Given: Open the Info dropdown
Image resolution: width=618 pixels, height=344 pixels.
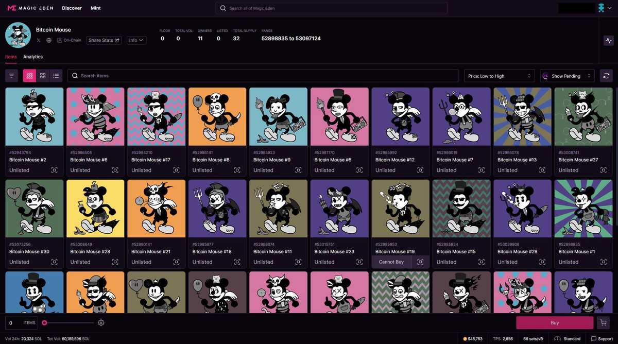Looking at the screenshot, I should pyautogui.click(x=136, y=40).
